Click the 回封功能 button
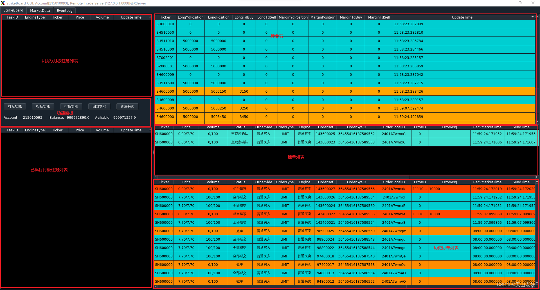540x290 pixels. [99, 106]
